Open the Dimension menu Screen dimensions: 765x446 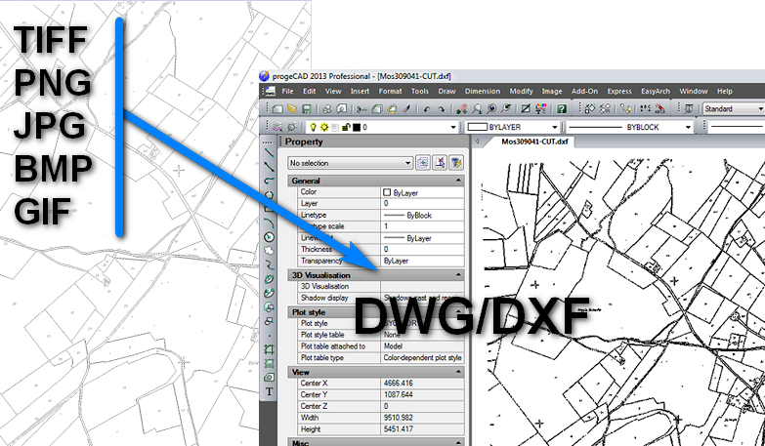(x=482, y=91)
